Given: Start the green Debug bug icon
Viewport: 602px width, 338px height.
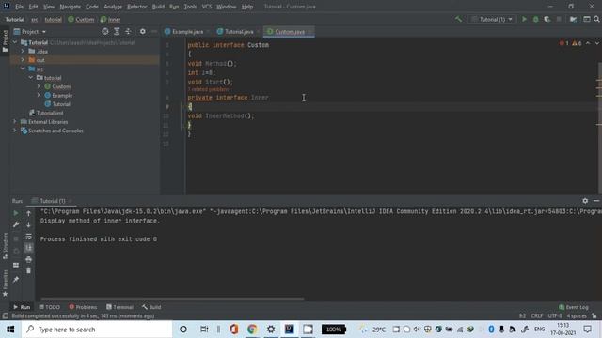Looking at the screenshot, I should click(x=535, y=19).
